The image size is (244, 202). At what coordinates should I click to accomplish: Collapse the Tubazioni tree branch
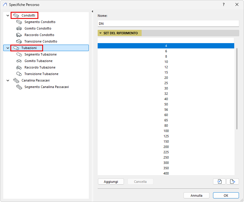pyautogui.click(x=8, y=48)
